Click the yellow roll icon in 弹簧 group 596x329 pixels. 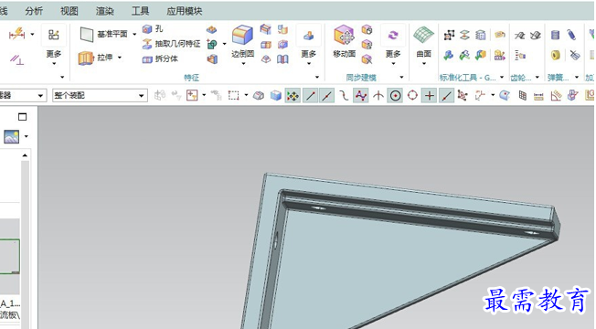pyautogui.click(x=556, y=55)
